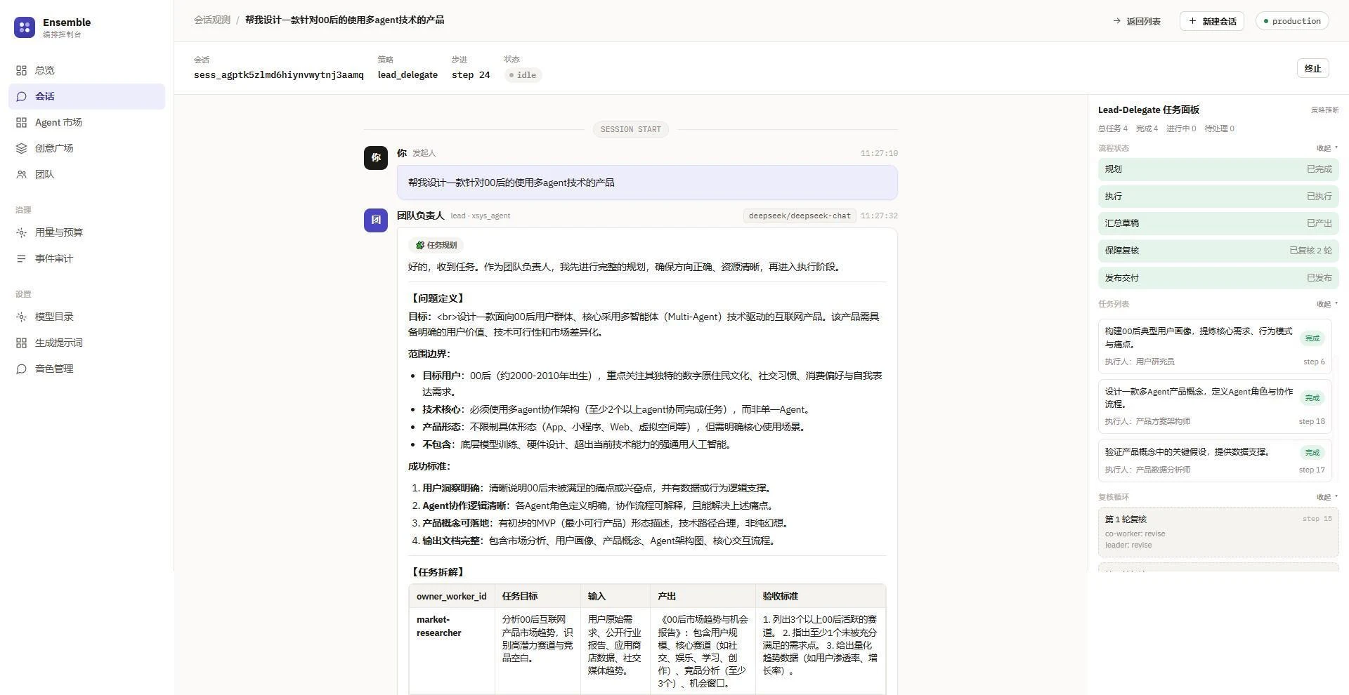Open task card 验证产品概念中的关键假设
1349x695 pixels.
[x=1215, y=461]
